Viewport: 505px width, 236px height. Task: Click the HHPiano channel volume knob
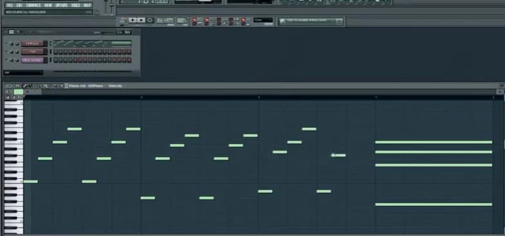17,43
